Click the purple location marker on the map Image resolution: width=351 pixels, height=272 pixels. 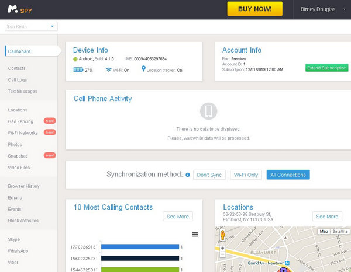(283, 270)
